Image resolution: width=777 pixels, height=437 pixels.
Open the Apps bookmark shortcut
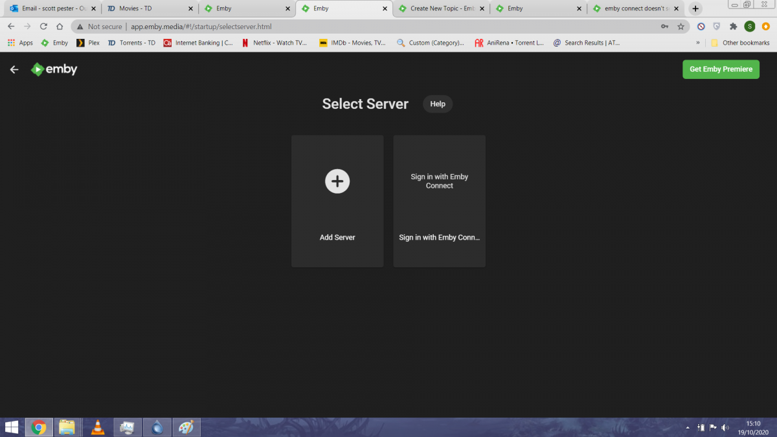(20, 43)
